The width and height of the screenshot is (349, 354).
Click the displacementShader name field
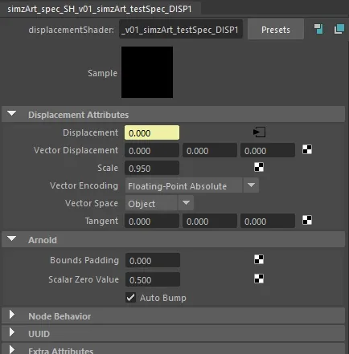[181, 30]
